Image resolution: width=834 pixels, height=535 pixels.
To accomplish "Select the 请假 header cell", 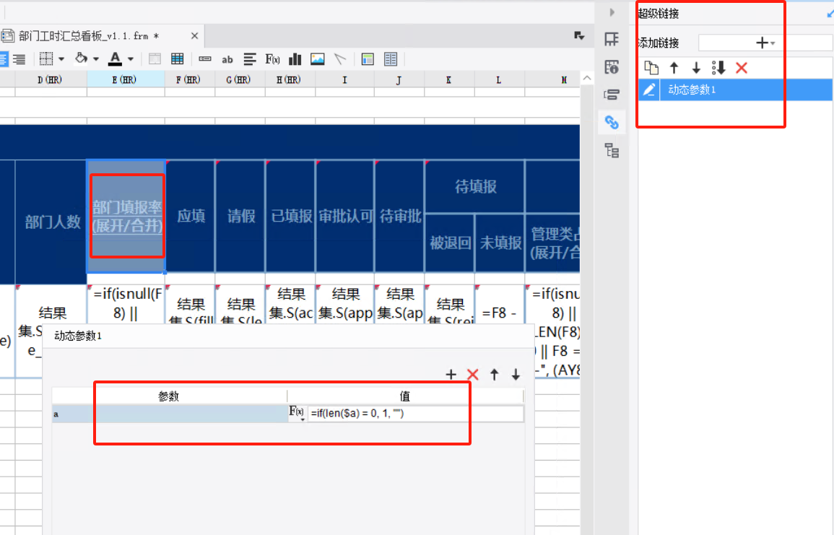I will pos(240,217).
